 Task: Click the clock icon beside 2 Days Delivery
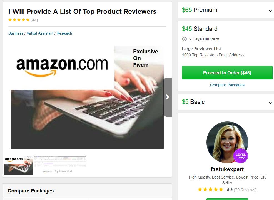point(184,39)
